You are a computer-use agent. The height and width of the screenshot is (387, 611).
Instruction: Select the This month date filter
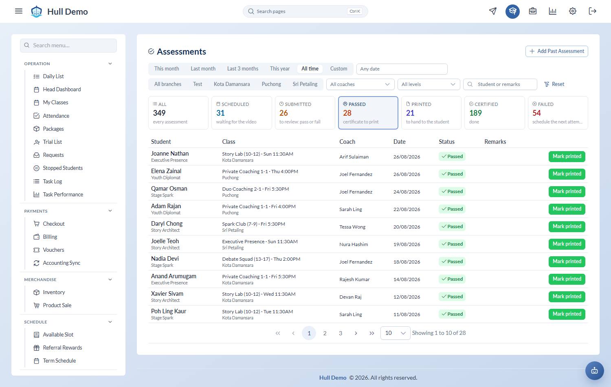167,69
